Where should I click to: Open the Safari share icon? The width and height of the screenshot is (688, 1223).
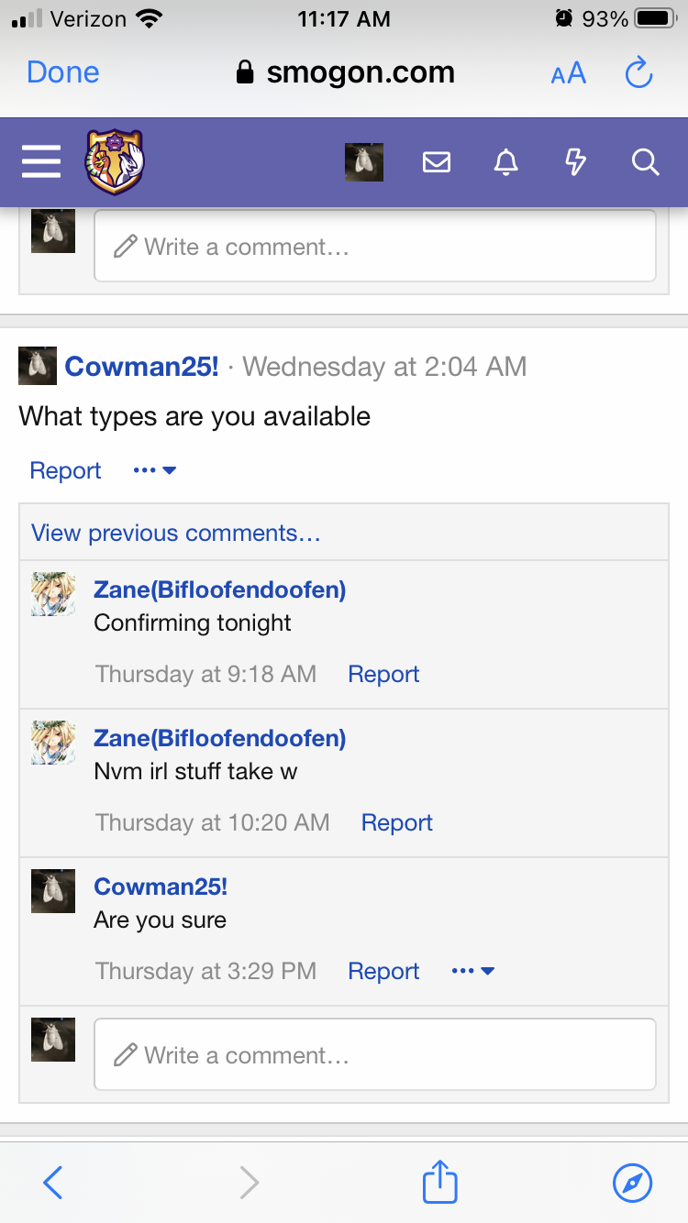point(439,1183)
